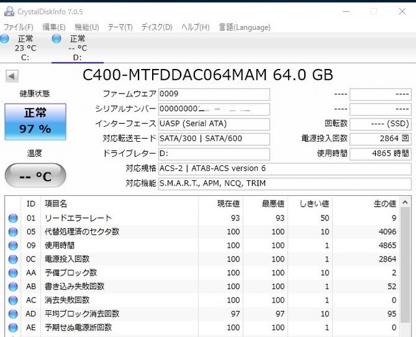Select the 平均ブロック消去回数 attribute name
Screen dimensions: 416x337
tap(82, 314)
